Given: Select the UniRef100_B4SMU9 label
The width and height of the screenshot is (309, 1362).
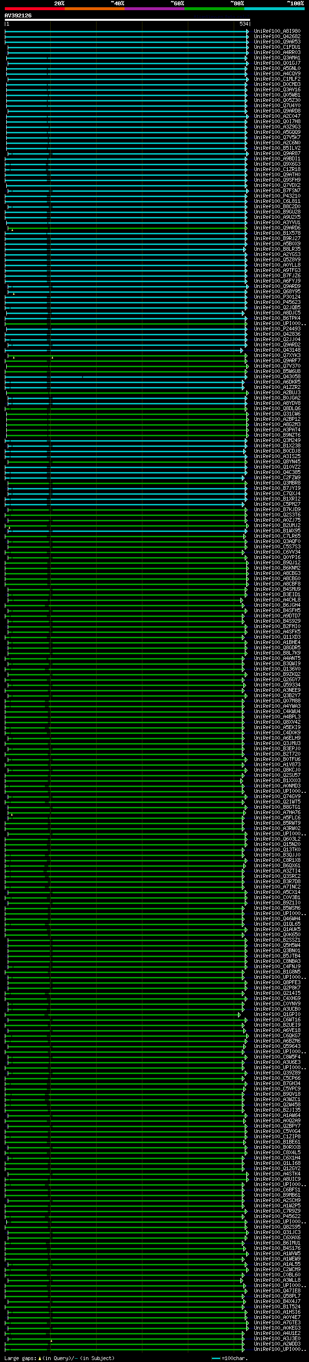Looking at the screenshot, I should 277,589.
